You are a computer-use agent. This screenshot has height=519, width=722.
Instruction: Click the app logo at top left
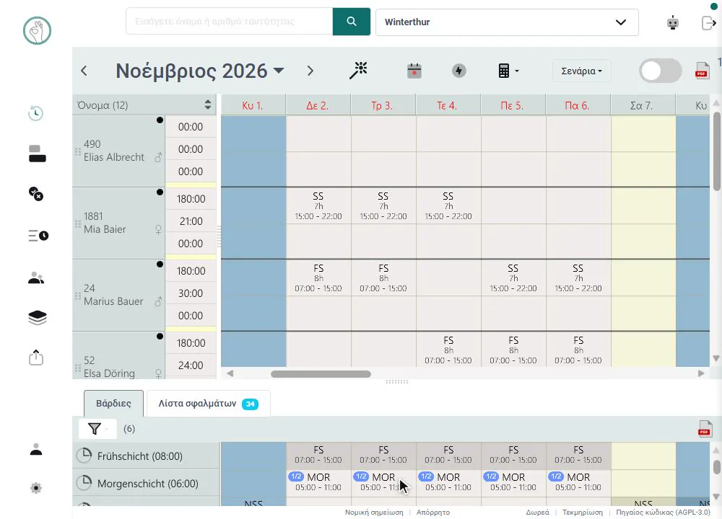pyautogui.click(x=38, y=31)
